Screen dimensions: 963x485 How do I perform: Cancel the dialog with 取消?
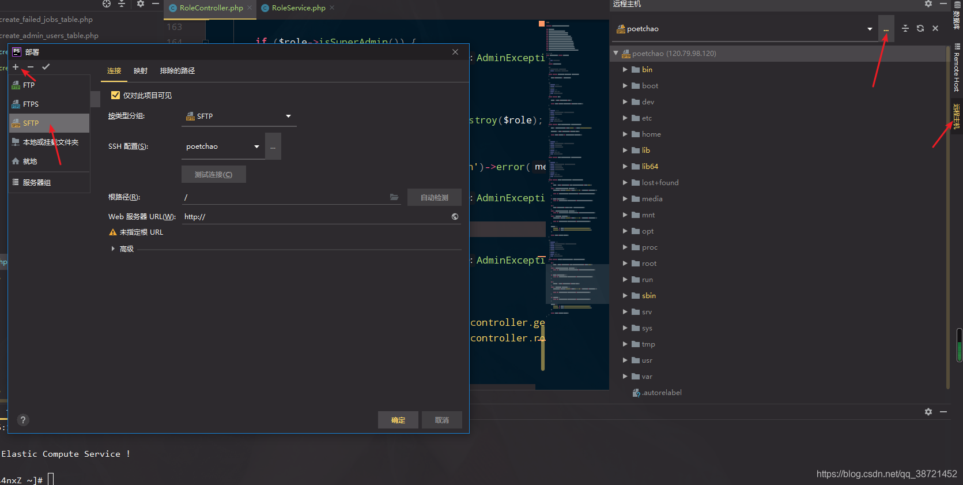coord(442,420)
